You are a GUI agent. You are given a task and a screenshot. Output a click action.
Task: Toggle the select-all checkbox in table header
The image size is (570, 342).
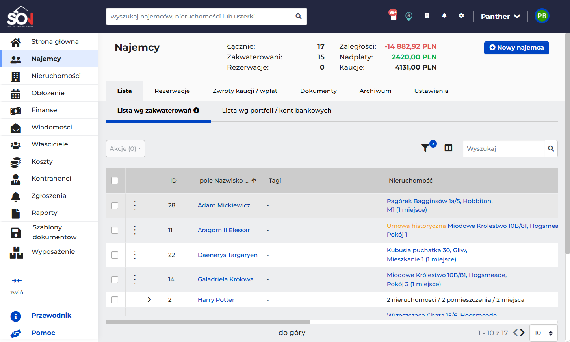(115, 181)
